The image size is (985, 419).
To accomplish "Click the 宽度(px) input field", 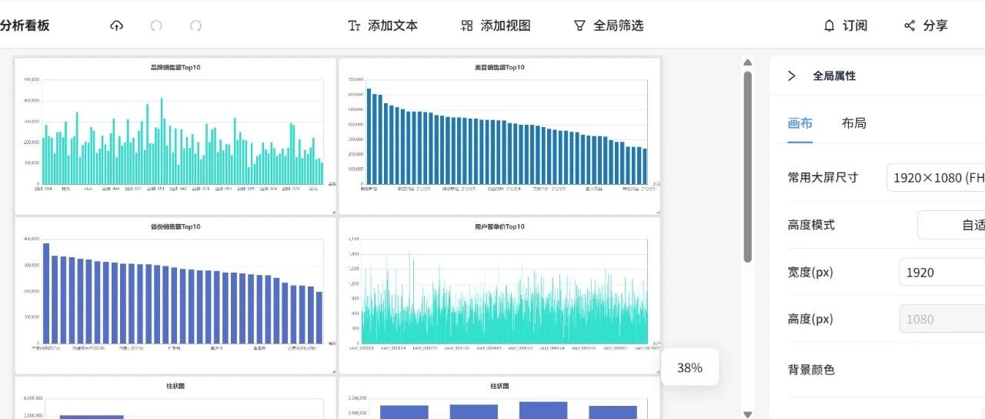I will pos(942,272).
